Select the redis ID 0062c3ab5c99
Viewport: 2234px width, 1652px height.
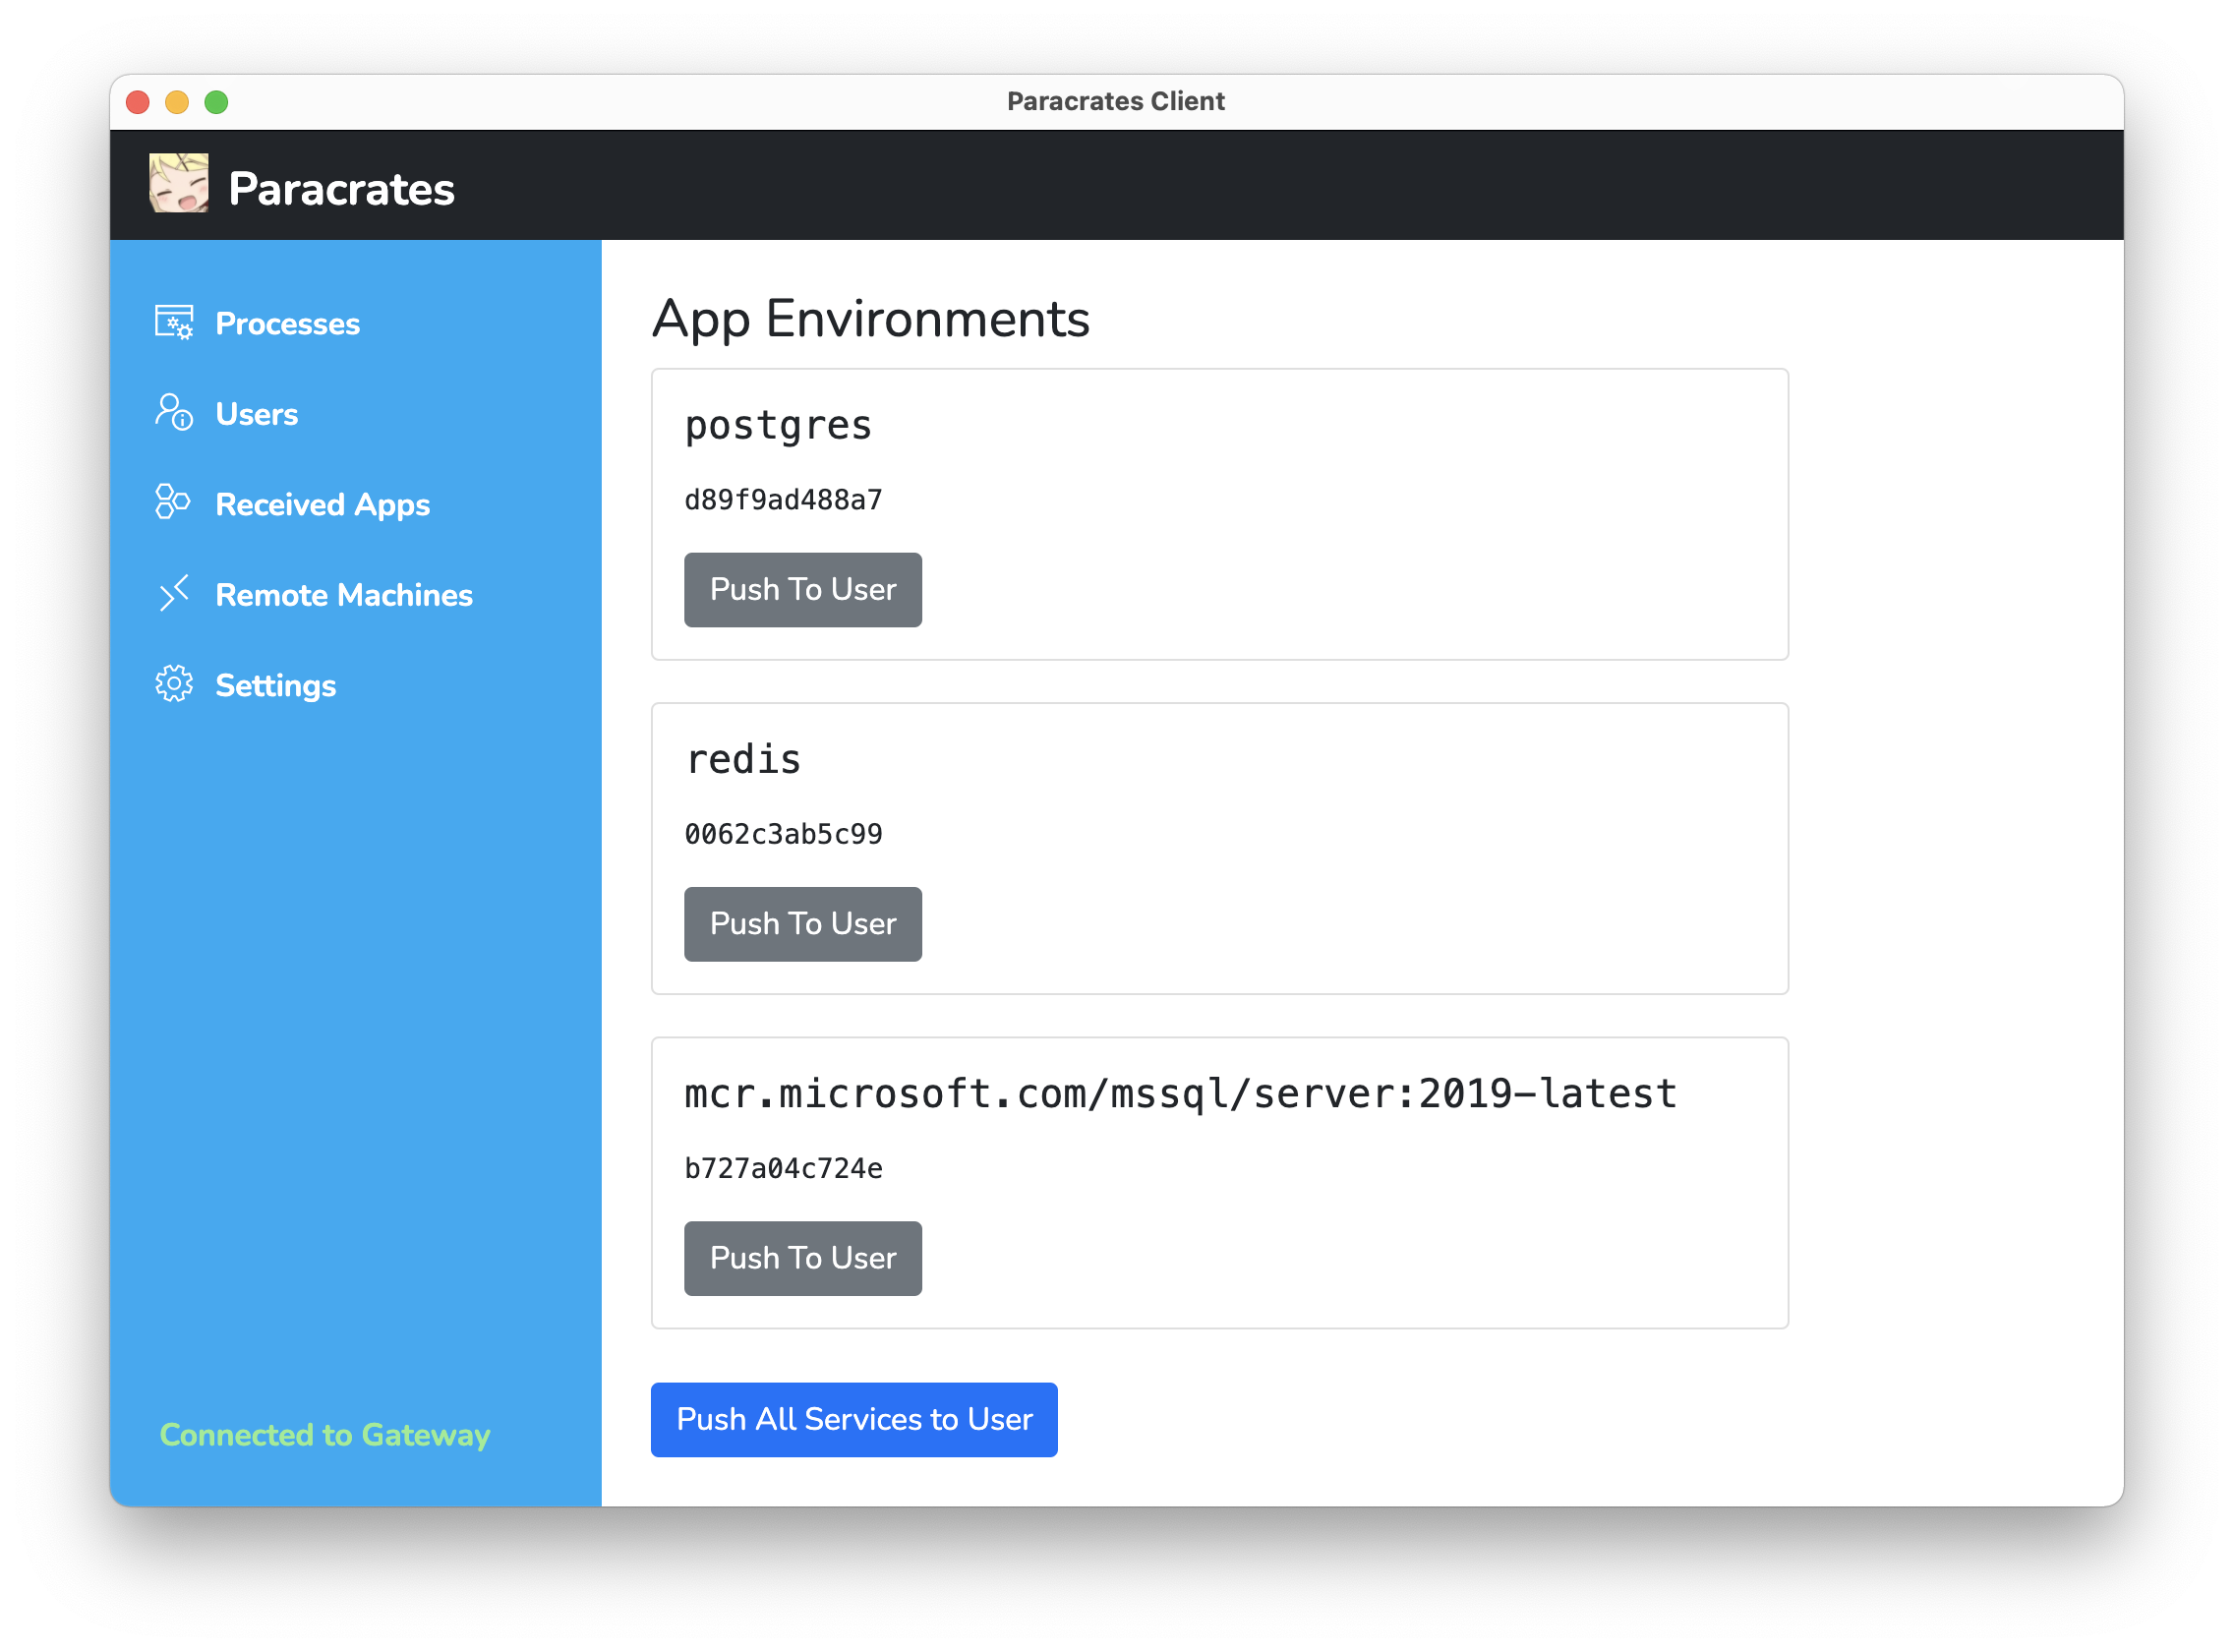pos(783,834)
